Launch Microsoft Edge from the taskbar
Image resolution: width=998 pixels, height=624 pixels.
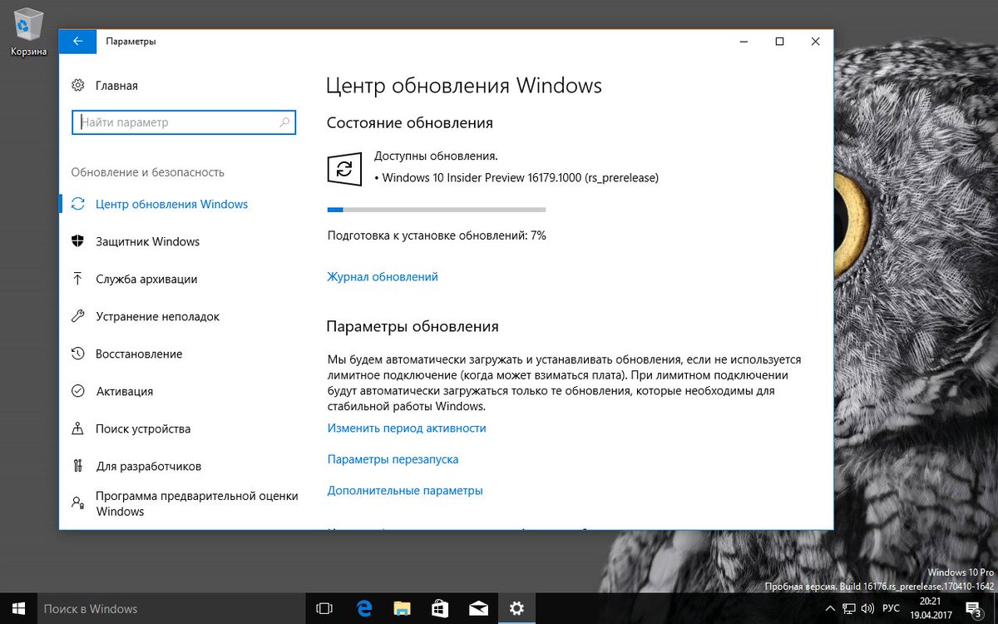point(363,608)
